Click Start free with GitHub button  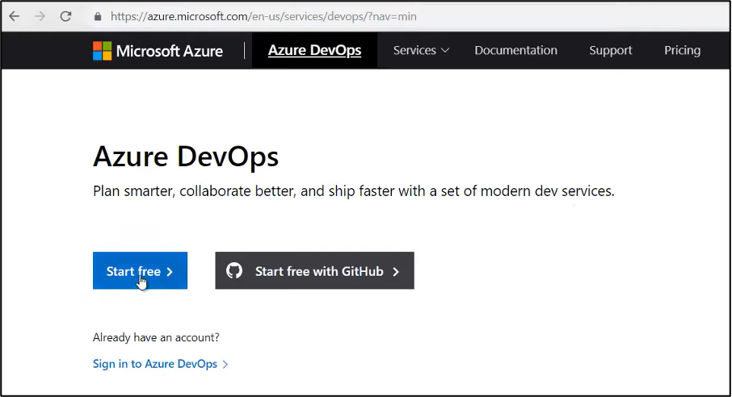(314, 270)
